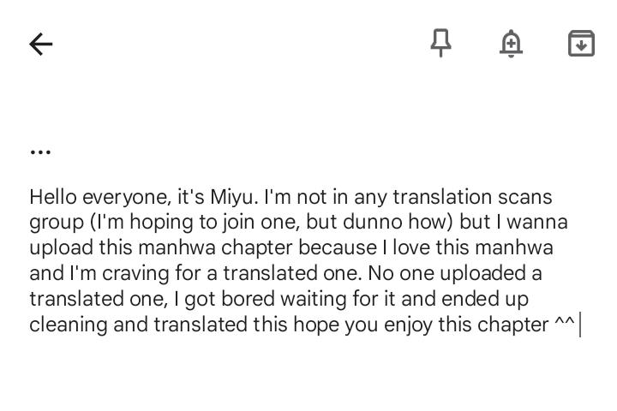This screenshot has height=411, width=617.
Task: Pin this note with the pushpin icon
Action: [440, 43]
